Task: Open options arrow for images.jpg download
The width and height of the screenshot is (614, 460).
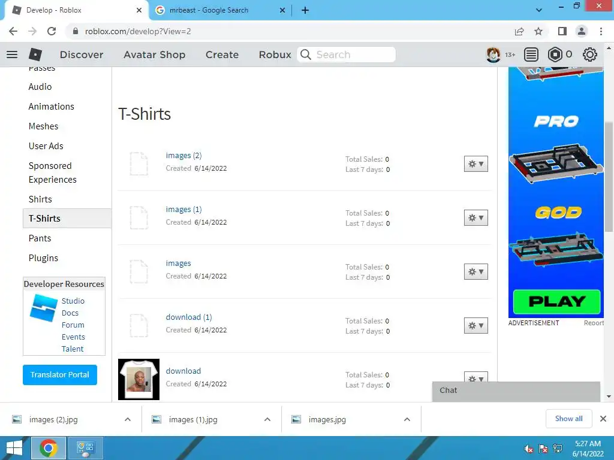Action: [x=407, y=419]
